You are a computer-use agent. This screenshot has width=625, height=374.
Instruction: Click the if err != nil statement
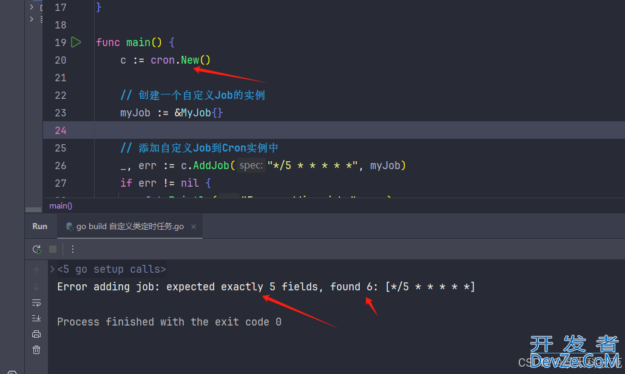pos(166,183)
